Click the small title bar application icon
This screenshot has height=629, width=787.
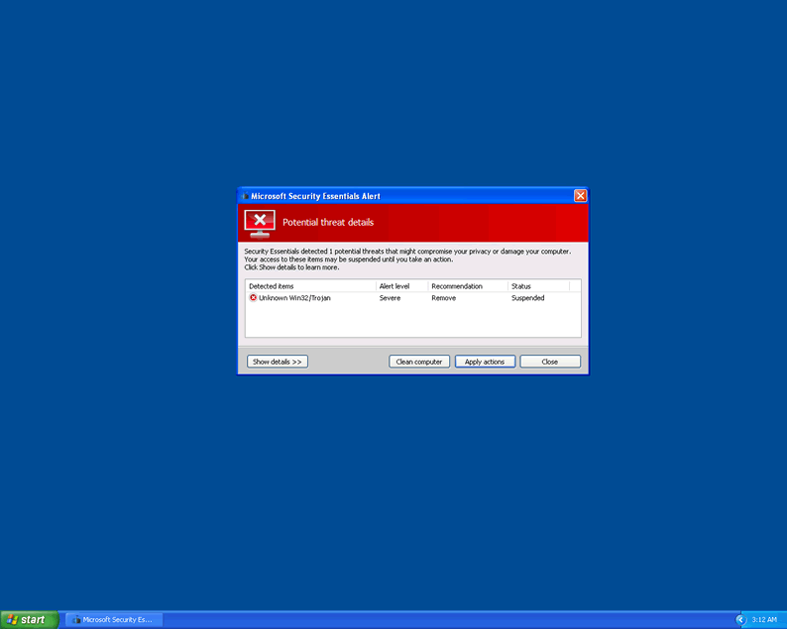pos(245,196)
